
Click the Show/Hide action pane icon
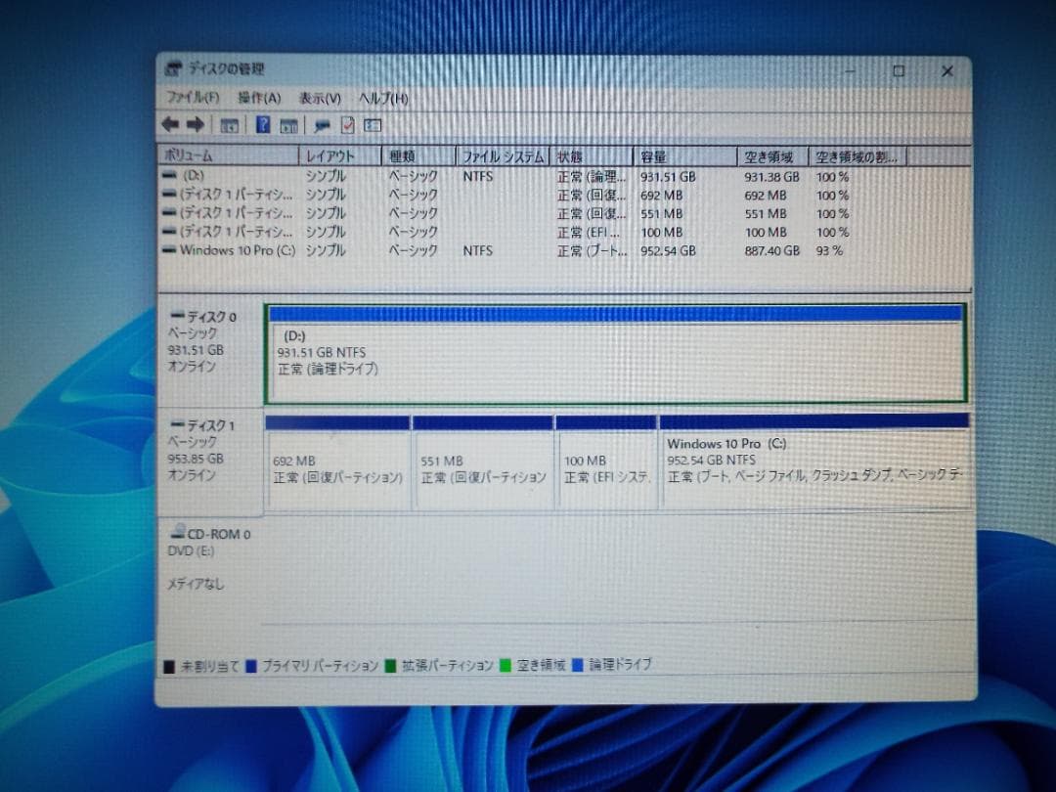[x=287, y=125]
